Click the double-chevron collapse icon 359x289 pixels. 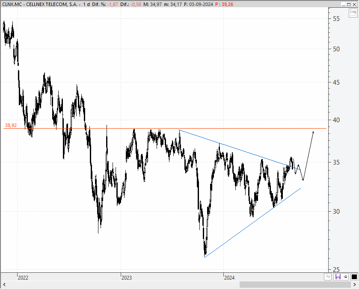click(328, 277)
